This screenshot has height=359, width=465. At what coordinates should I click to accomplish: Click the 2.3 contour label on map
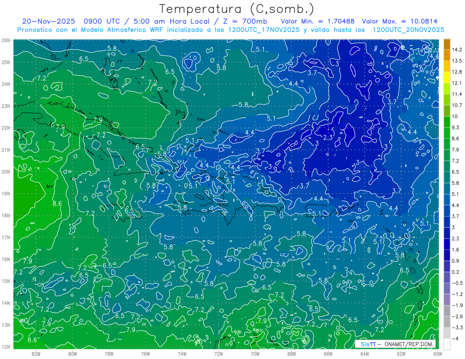pyautogui.click(x=328, y=137)
